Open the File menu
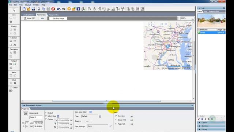The width and height of the screenshot is (234, 132). 11,5
